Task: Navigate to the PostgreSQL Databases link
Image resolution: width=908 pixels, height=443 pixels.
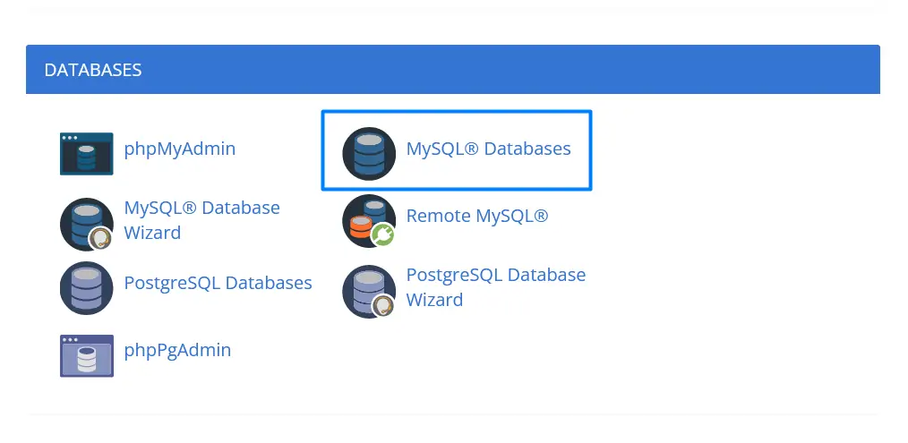Action: (x=218, y=283)
